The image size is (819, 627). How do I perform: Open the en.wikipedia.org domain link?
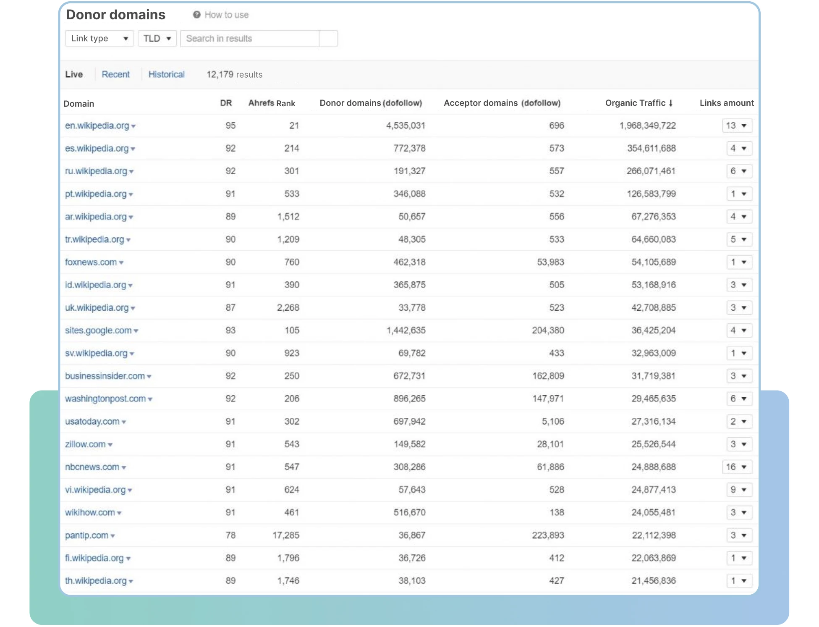(x=97, y=126)
